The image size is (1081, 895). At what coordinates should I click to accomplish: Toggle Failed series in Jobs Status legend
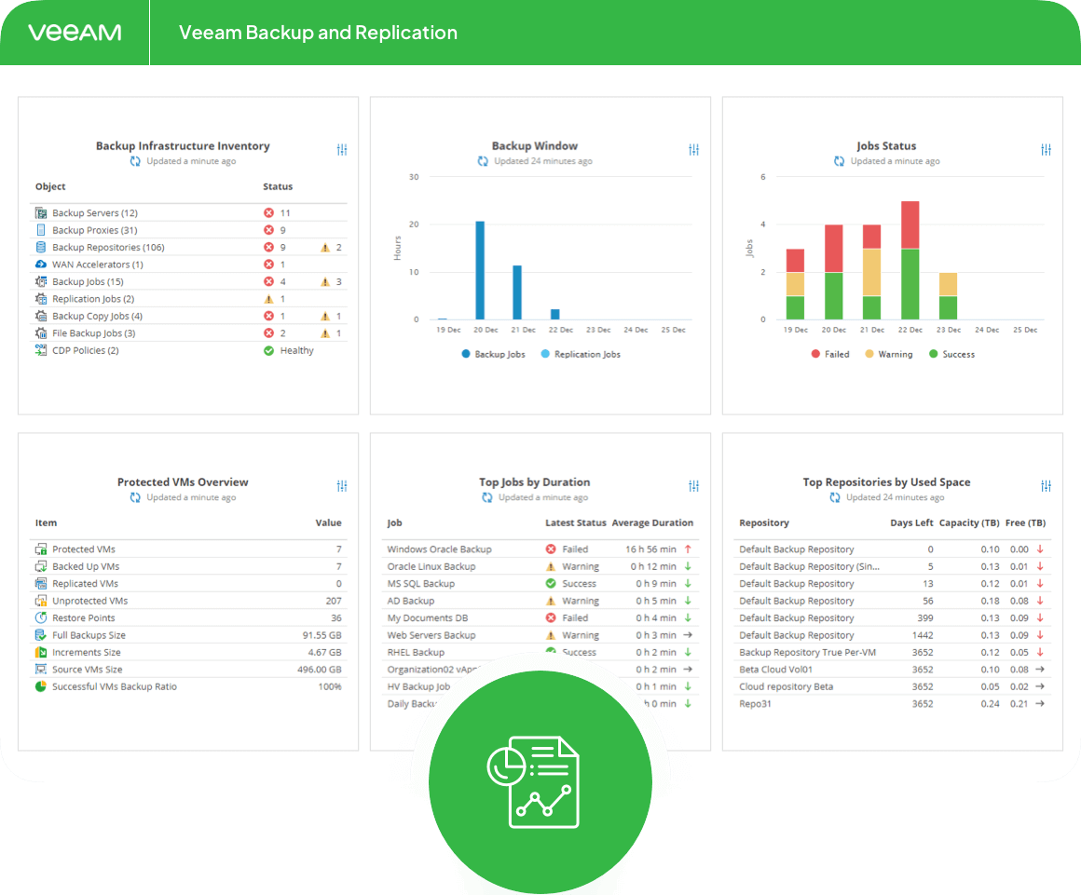[830, 354]
